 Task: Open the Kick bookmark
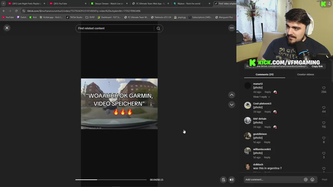click(x=33, y=17)
